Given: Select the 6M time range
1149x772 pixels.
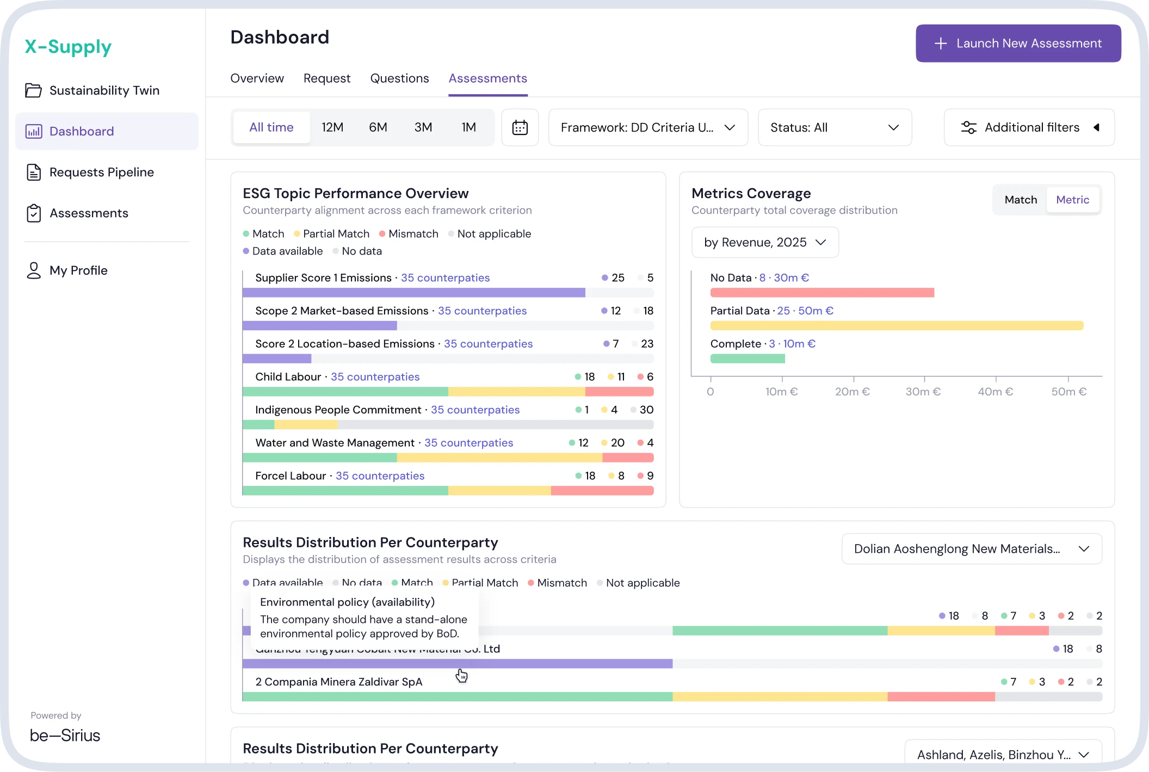Looking at the screenshot, I should pyautogui.click(x=378, y=127).
